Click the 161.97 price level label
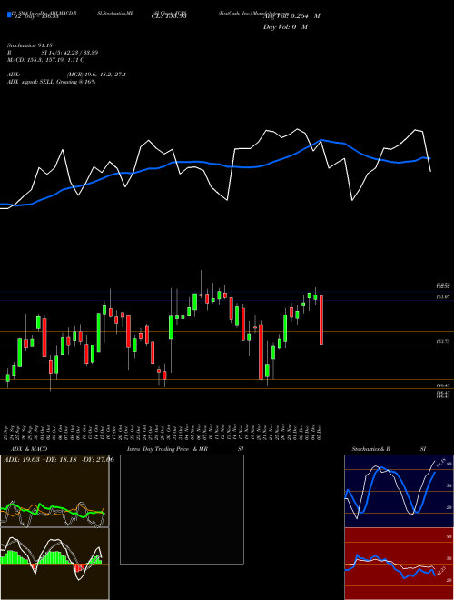 coord(443,297)
